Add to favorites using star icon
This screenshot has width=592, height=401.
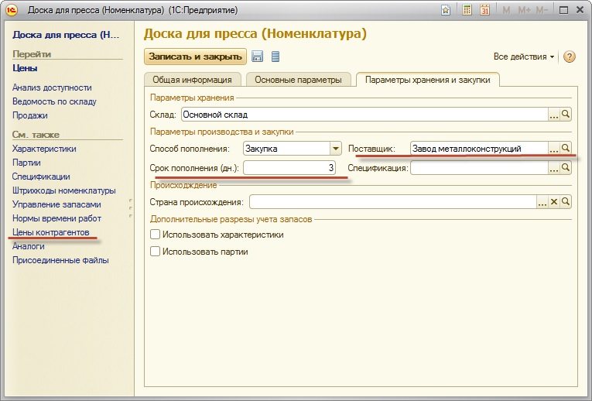(446, 10)
